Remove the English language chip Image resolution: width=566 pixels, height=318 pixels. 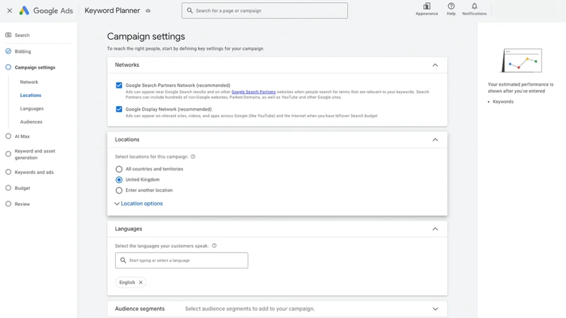[141, 282]
